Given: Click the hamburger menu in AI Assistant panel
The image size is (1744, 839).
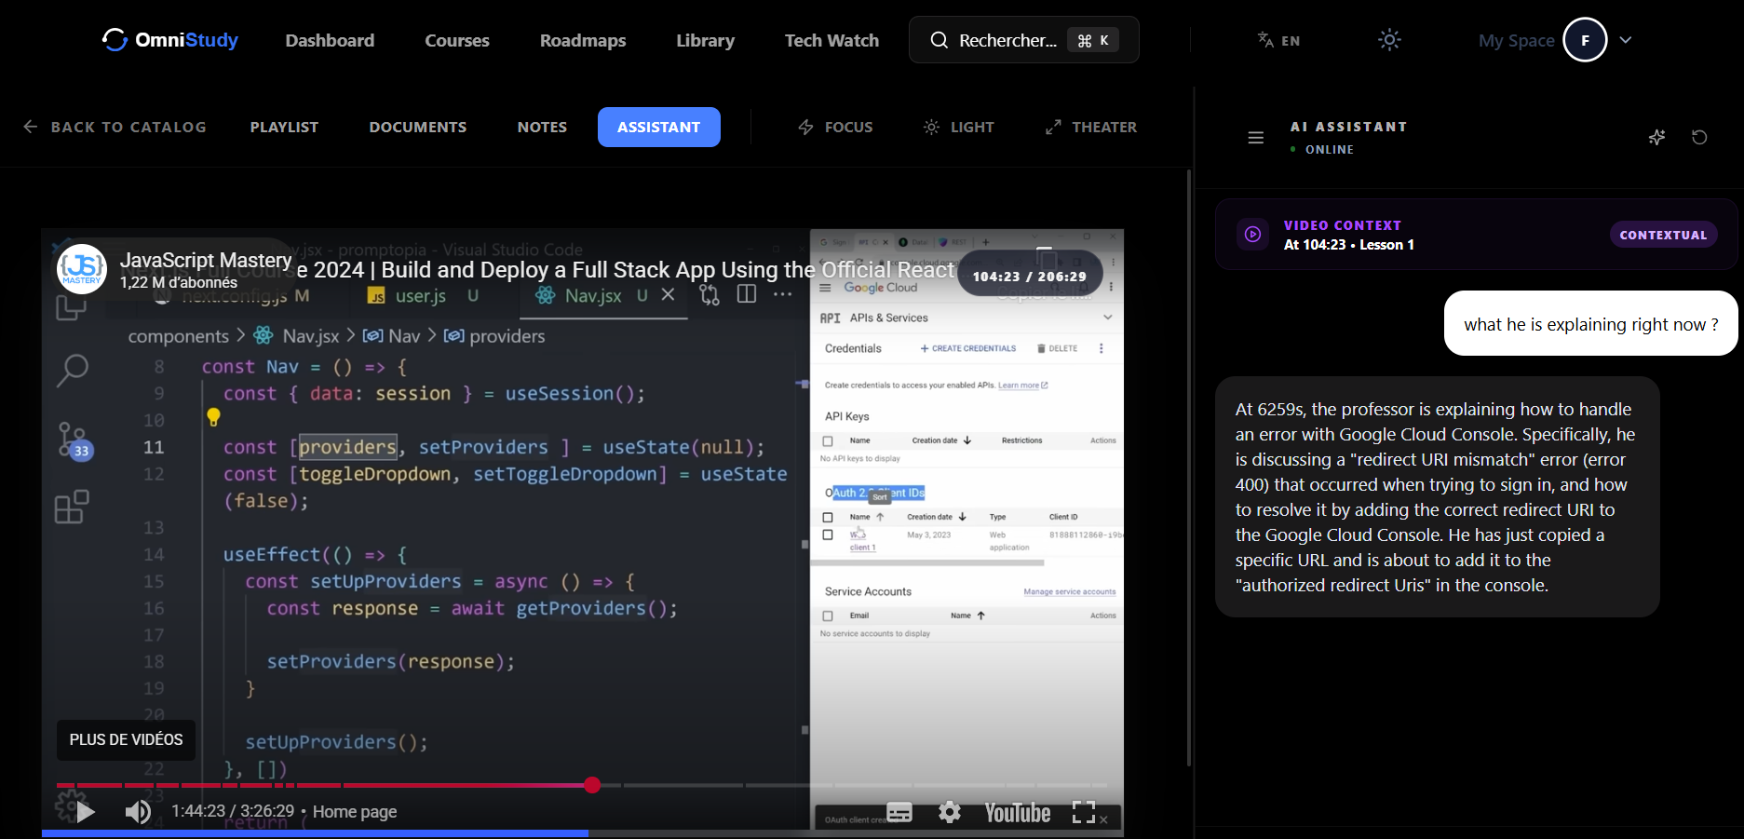Looking at the screenshot, I should [x=1255, y=138].
